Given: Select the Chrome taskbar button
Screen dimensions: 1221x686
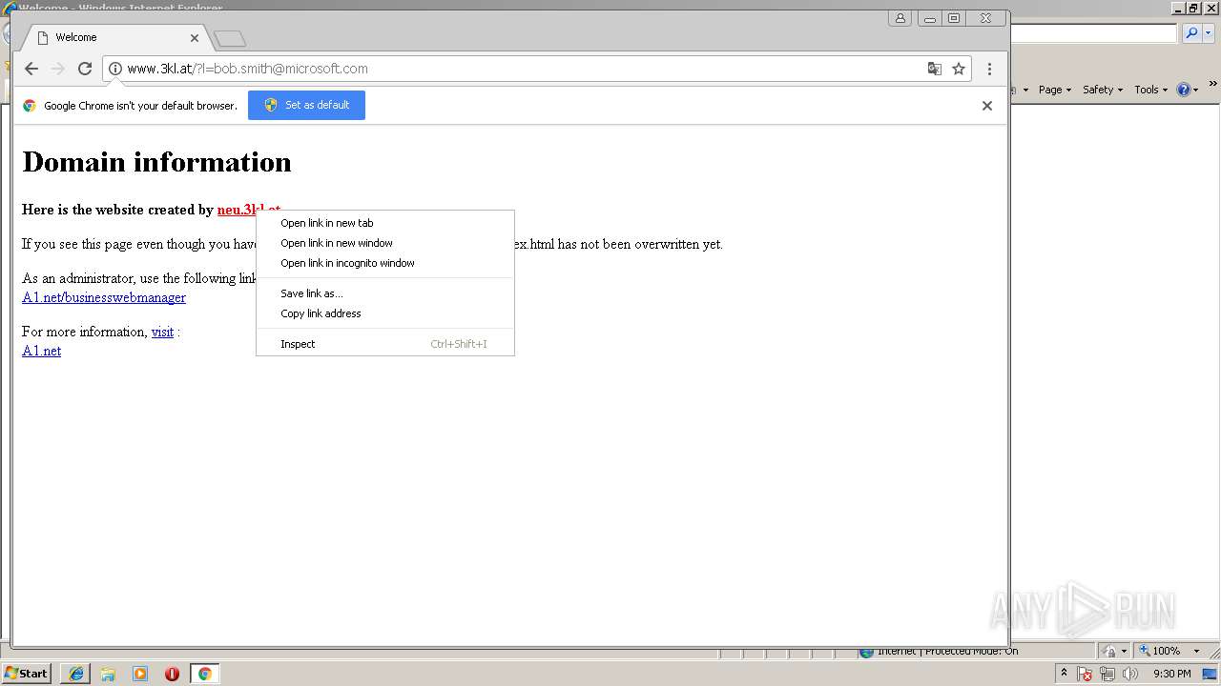Looking at the screenshot, I should 204,674.
